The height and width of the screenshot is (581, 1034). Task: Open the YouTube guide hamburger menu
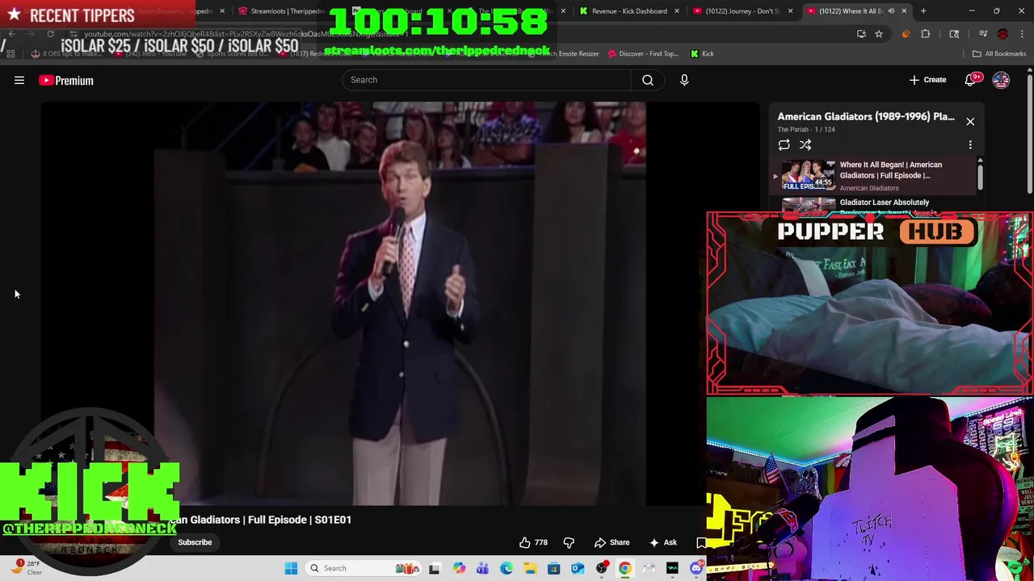19,80
